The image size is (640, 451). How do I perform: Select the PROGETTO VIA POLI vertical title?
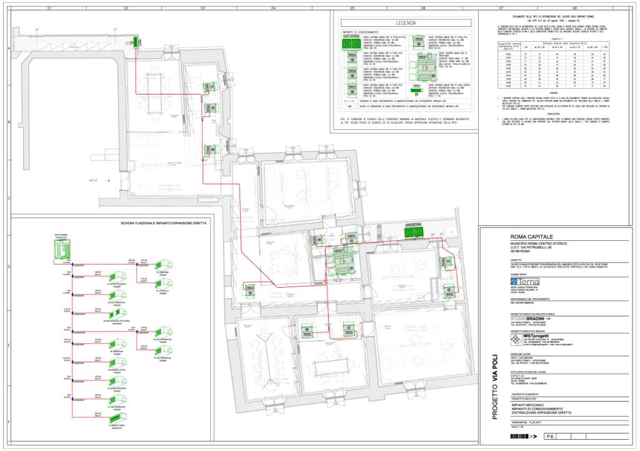(x=494, y=385)
